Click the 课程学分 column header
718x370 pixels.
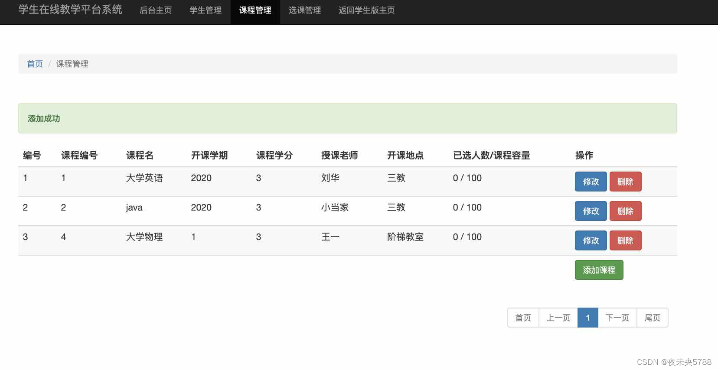[274, 155]
